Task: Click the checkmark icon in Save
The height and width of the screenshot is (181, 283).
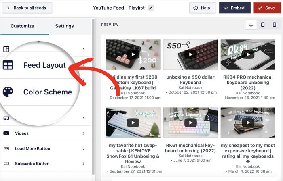Action: 260,8
